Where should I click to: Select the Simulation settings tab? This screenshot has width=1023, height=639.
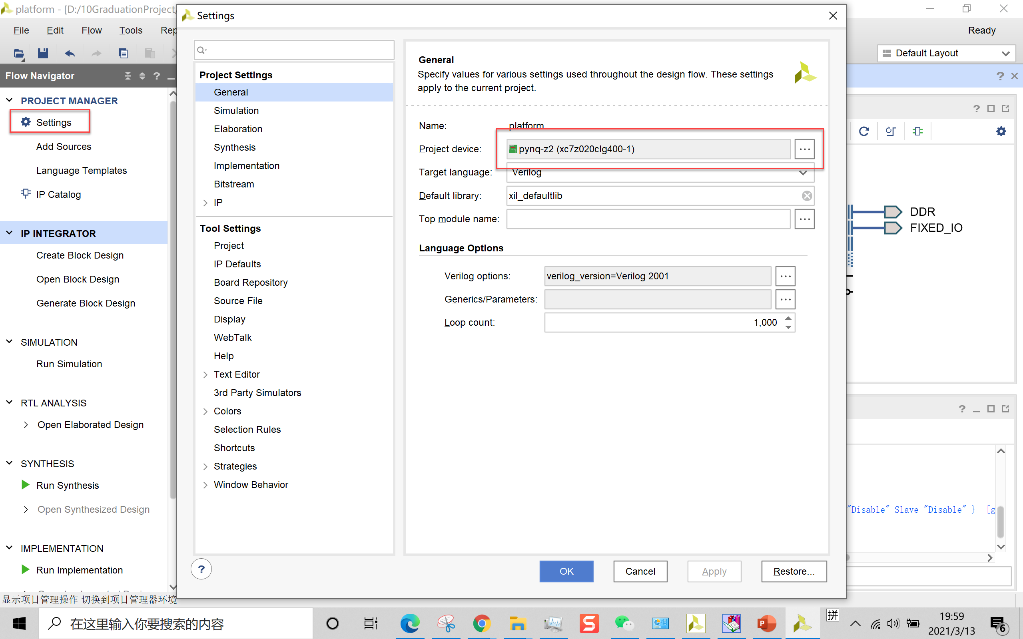point(235,110)
